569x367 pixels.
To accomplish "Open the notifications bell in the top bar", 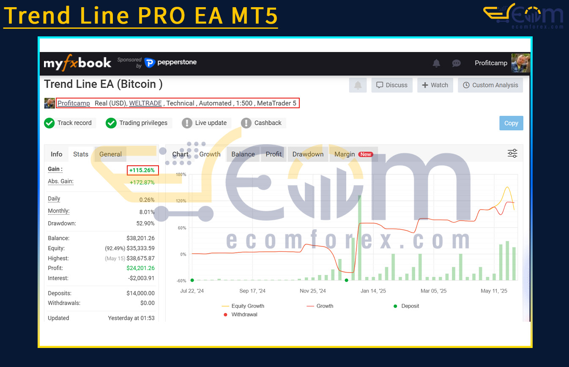I will pos(436,63).
